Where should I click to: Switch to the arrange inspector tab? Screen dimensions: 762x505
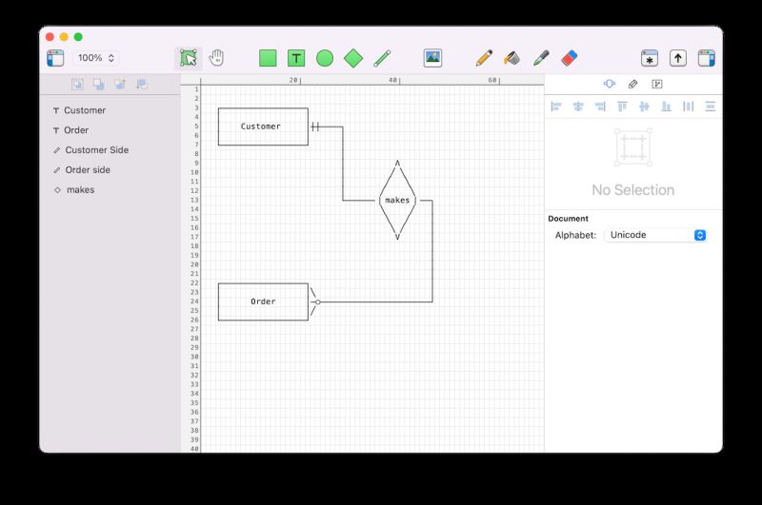click(609, 84)
